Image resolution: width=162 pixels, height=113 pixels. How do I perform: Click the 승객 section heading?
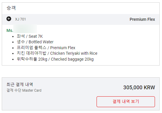(x=11, y=8)
